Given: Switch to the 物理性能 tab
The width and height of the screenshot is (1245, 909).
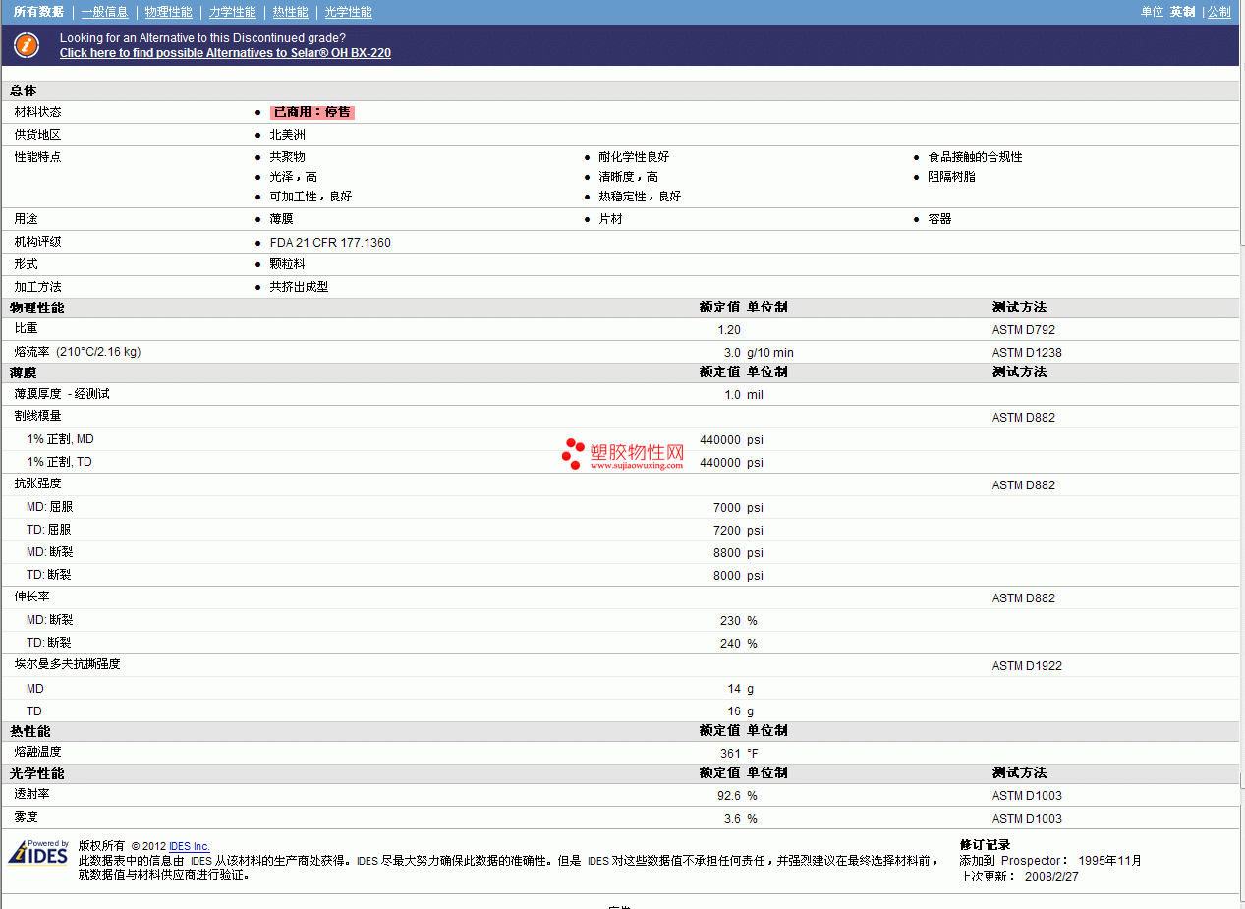Looking at the screenshot, I should 168,12.
